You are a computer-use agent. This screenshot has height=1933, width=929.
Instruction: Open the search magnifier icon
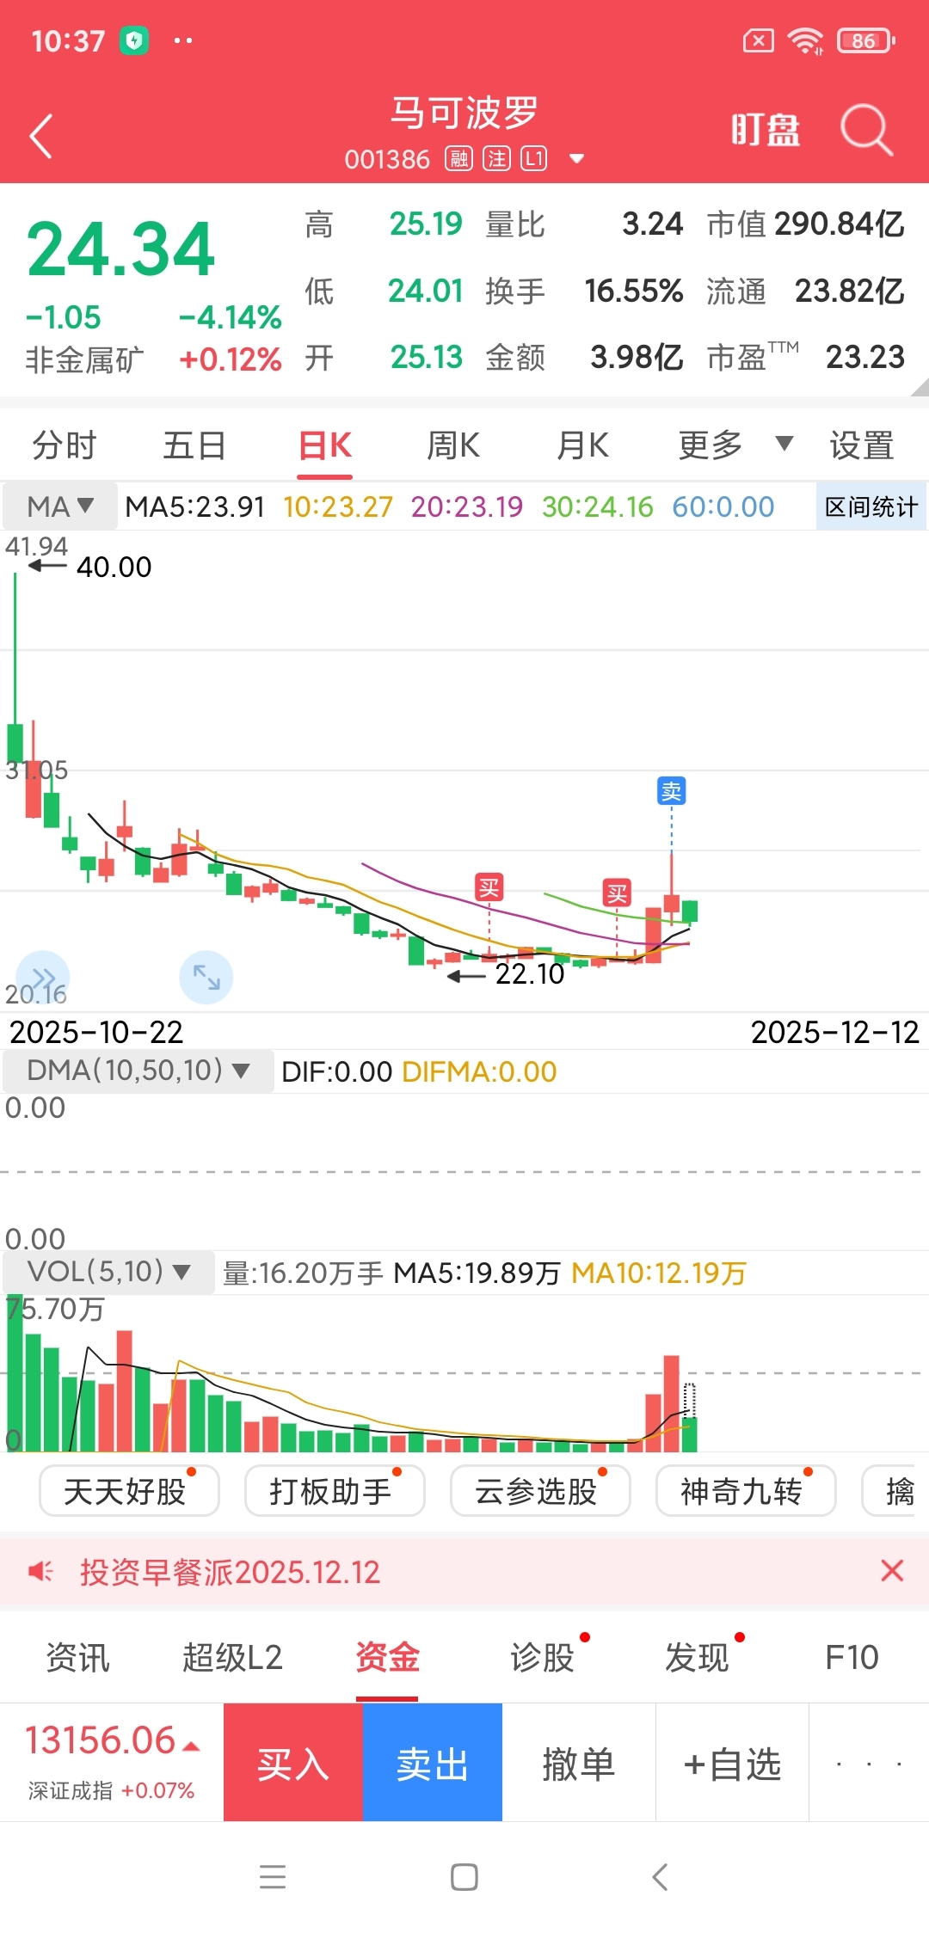coord(866,131)
